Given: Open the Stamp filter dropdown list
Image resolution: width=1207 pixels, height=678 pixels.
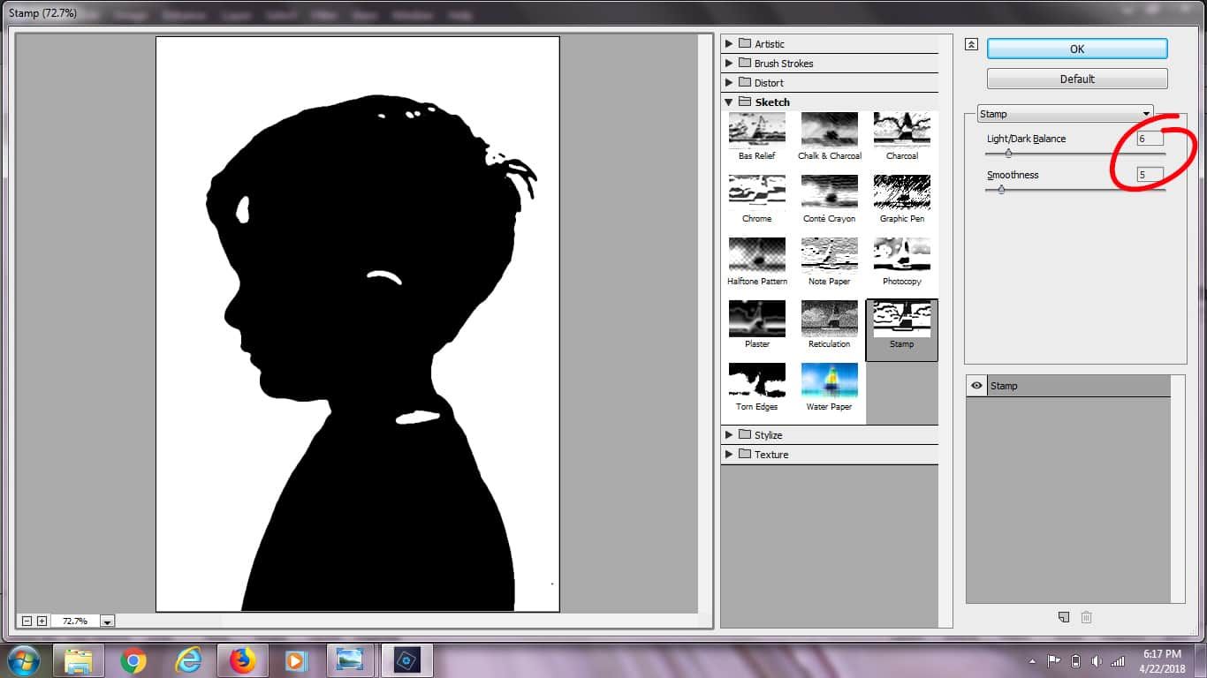Looking at the screenshot, I should (1066, 113).
